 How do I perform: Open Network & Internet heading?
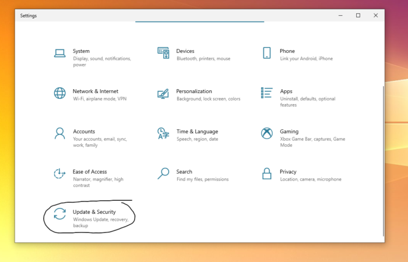(96, 91)
